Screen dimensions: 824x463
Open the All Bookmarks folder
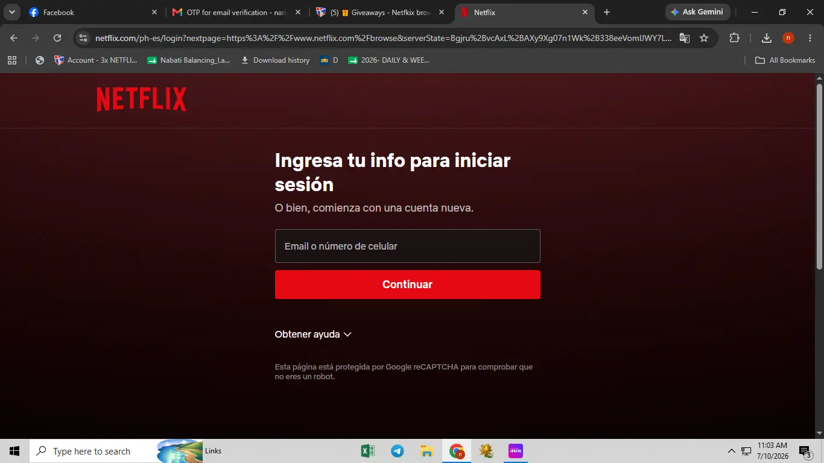(785, 60)
